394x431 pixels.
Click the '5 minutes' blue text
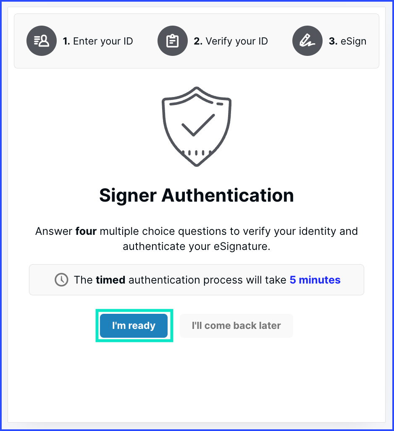[315, 280]
